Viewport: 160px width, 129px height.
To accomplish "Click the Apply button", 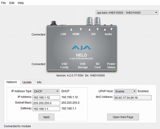I will 46,117.
